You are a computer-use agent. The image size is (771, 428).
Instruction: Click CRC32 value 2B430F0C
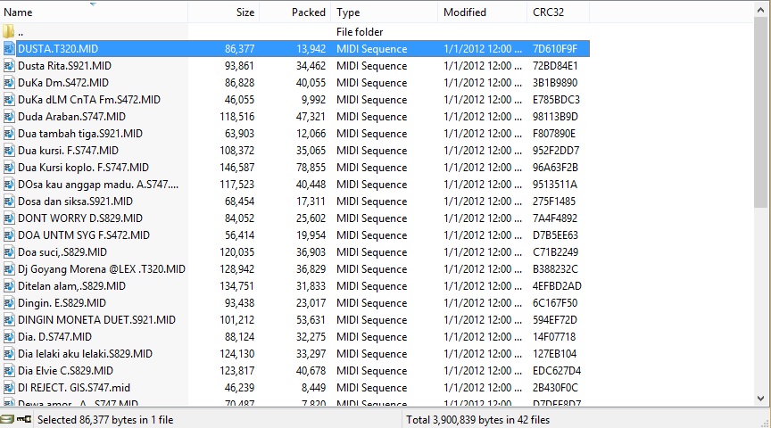[555, 388]
